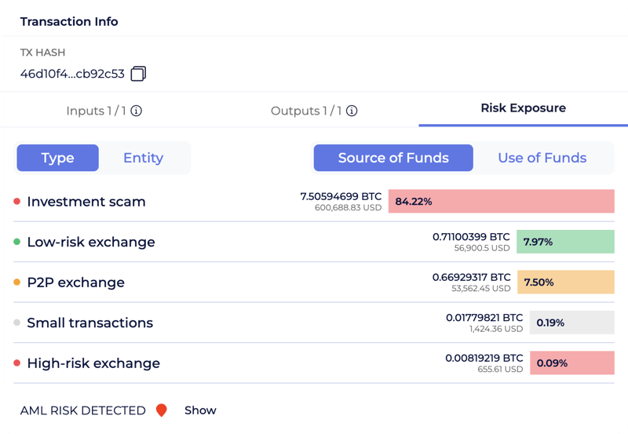This screenshot has width=628, height=434.
Task: Click the green dot beside Low-risk exchange
Action: click(16, 242)
